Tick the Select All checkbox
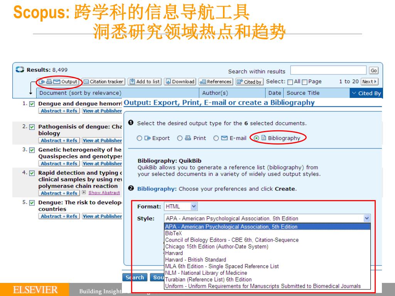Viewport: 395px width, 296px height. coord(290,82)
